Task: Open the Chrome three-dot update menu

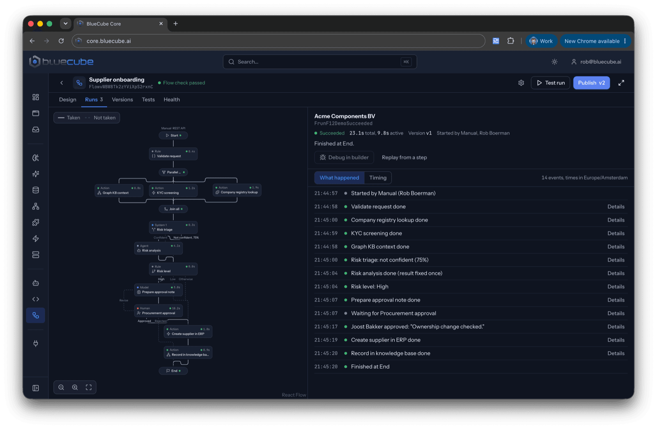Action: click(625, 41)
